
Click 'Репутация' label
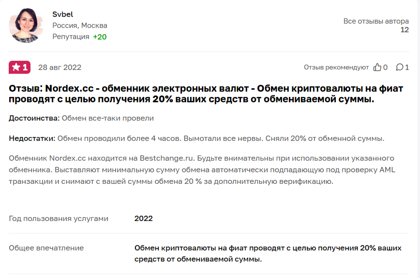(71, 37)
